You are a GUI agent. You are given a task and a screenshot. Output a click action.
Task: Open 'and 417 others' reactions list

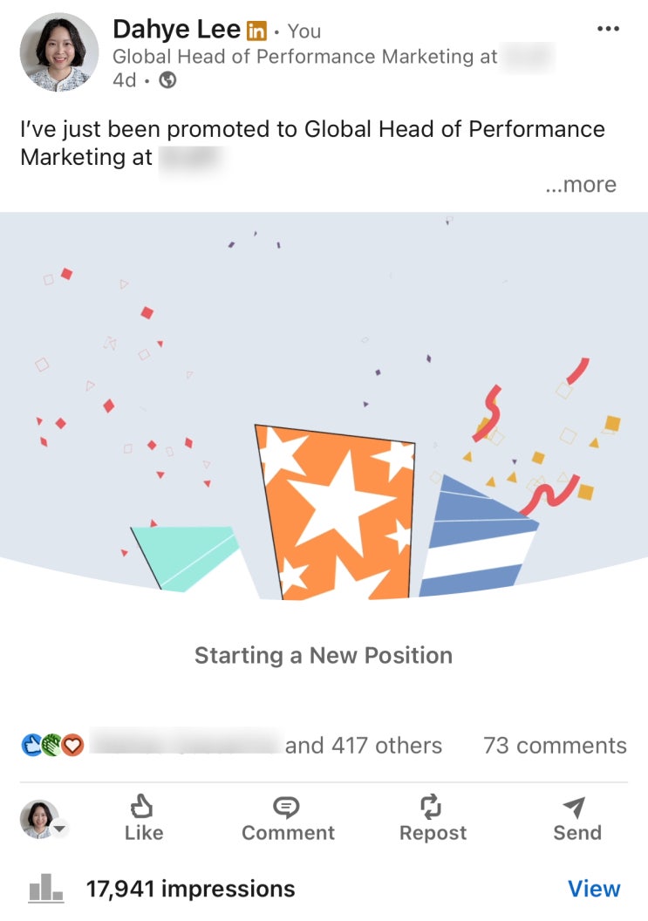click(x=363, y=746)
